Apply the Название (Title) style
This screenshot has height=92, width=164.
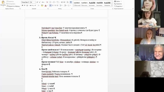point(107,4)
